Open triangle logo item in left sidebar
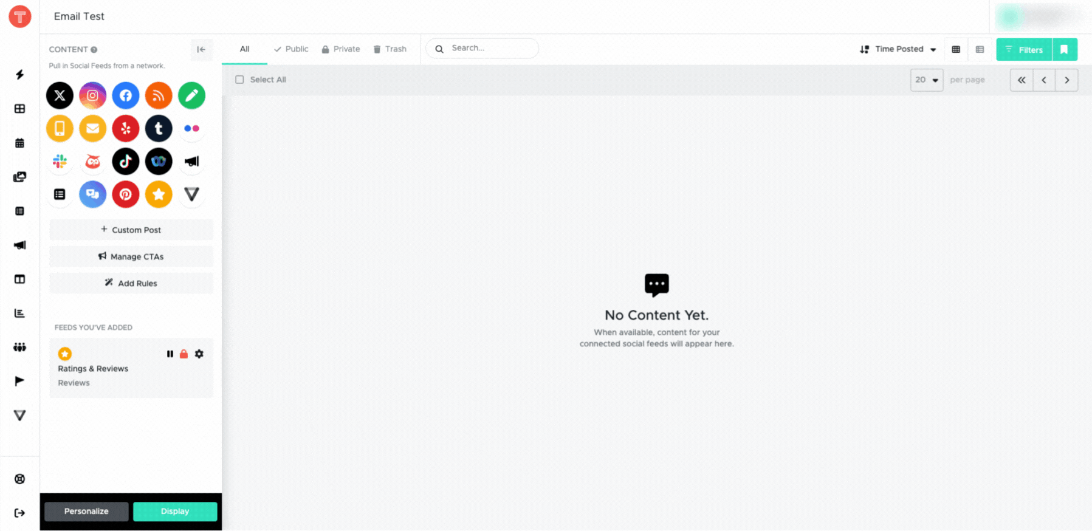The image size is (1092, 531). tap(19, 415)
